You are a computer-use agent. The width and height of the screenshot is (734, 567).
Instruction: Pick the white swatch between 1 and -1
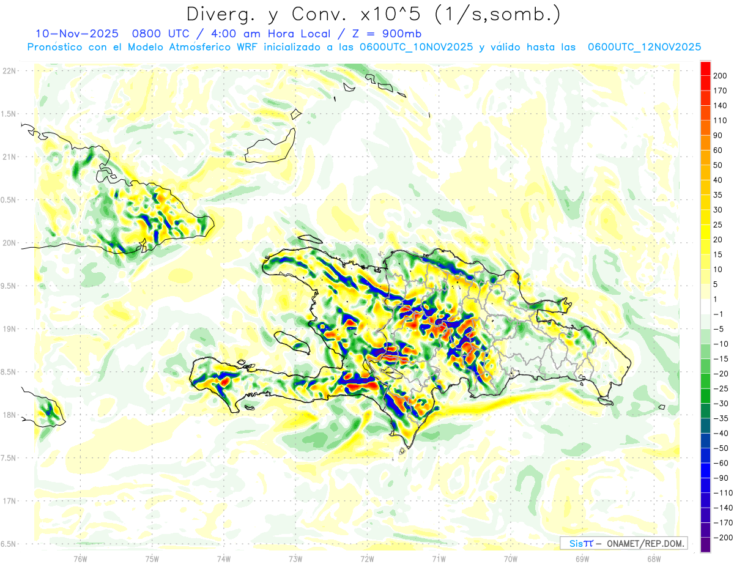click(x=705, y=306)
